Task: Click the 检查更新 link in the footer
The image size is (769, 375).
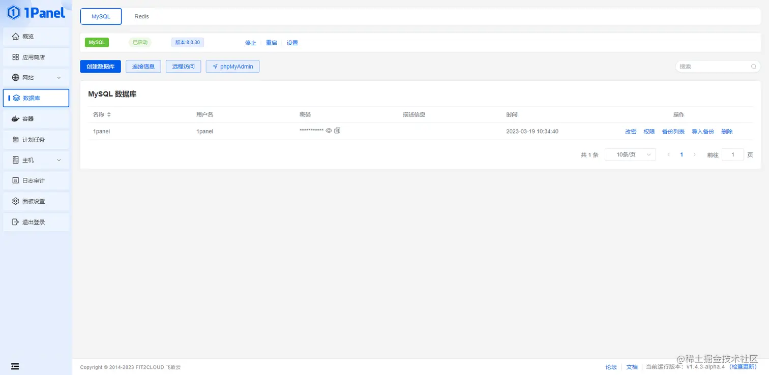Action: click(743, 367)
